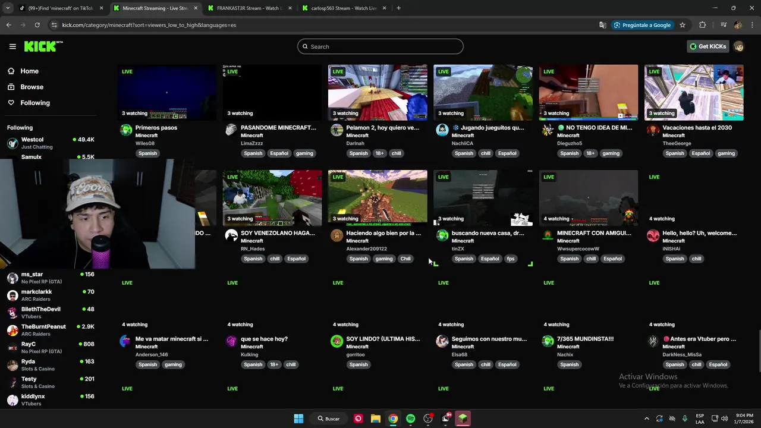Click the Pelamon 2 stream thumbnail

[378, 92]
